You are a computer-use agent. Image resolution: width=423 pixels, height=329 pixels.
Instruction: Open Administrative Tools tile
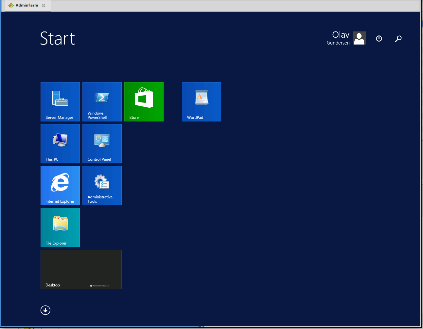pyautogui.click(x=102, y=186)
